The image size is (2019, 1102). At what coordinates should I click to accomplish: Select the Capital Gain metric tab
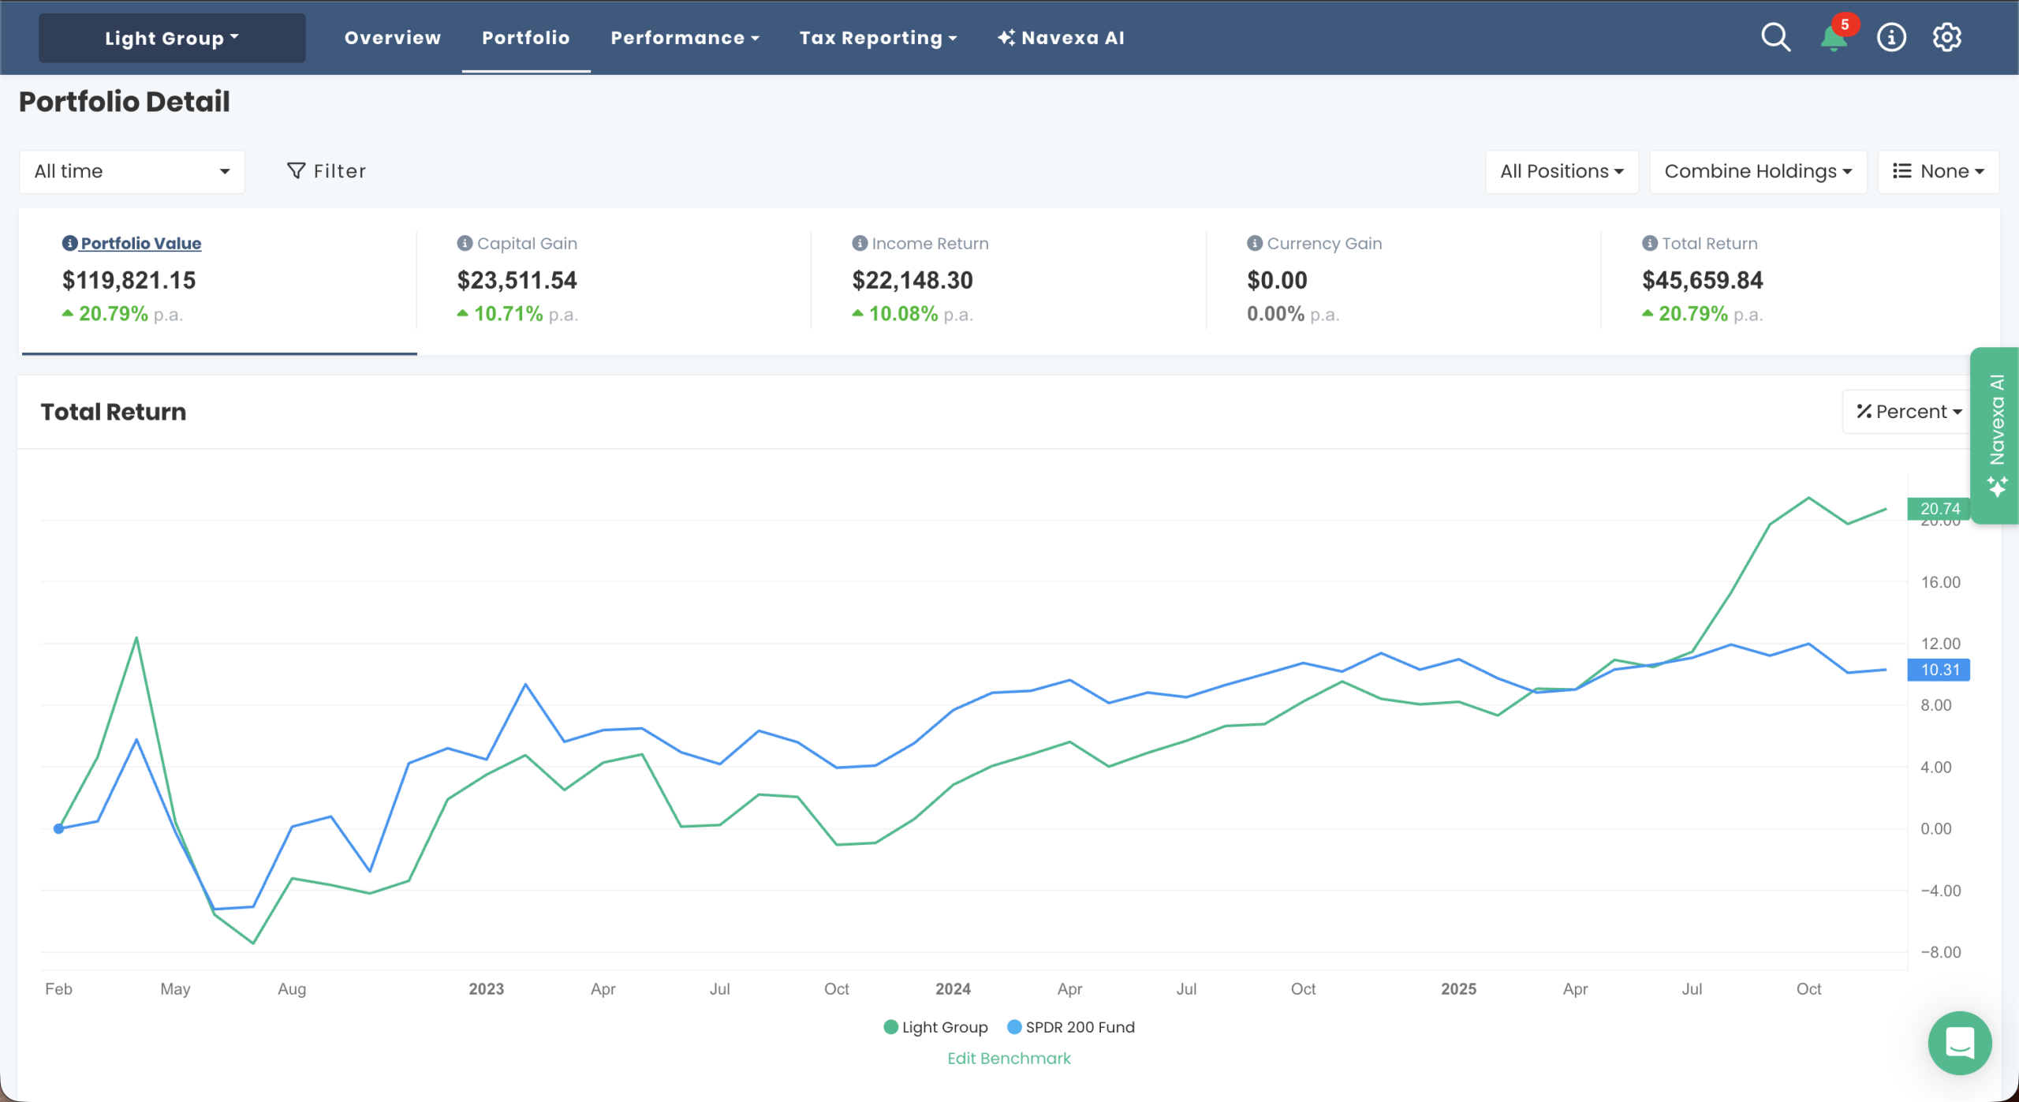coord(614,280)
